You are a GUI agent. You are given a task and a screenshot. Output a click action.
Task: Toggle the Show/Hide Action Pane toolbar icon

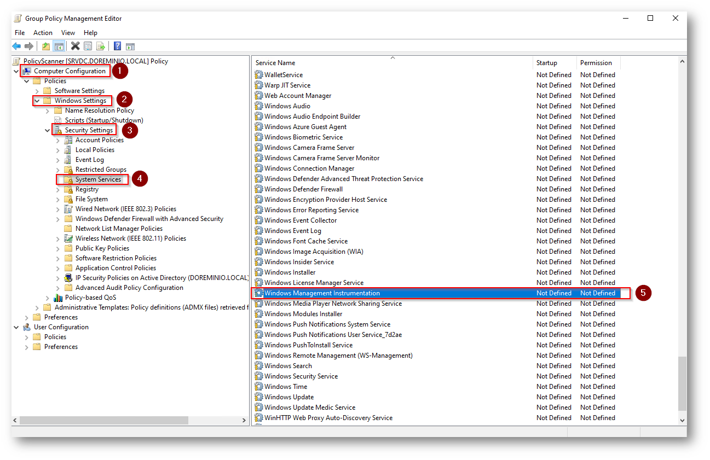tap(130, 46)
